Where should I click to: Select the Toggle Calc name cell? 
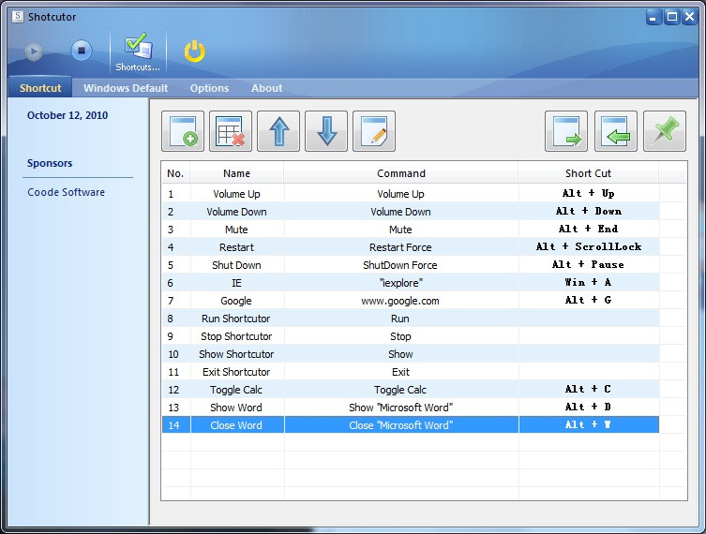coord(237,390)
